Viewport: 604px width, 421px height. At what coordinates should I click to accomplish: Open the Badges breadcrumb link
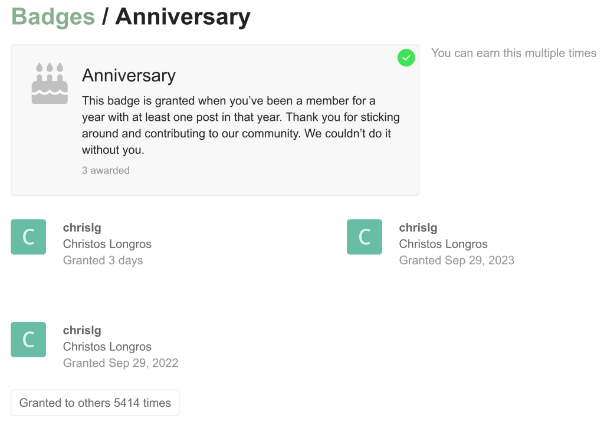[53, 17]
